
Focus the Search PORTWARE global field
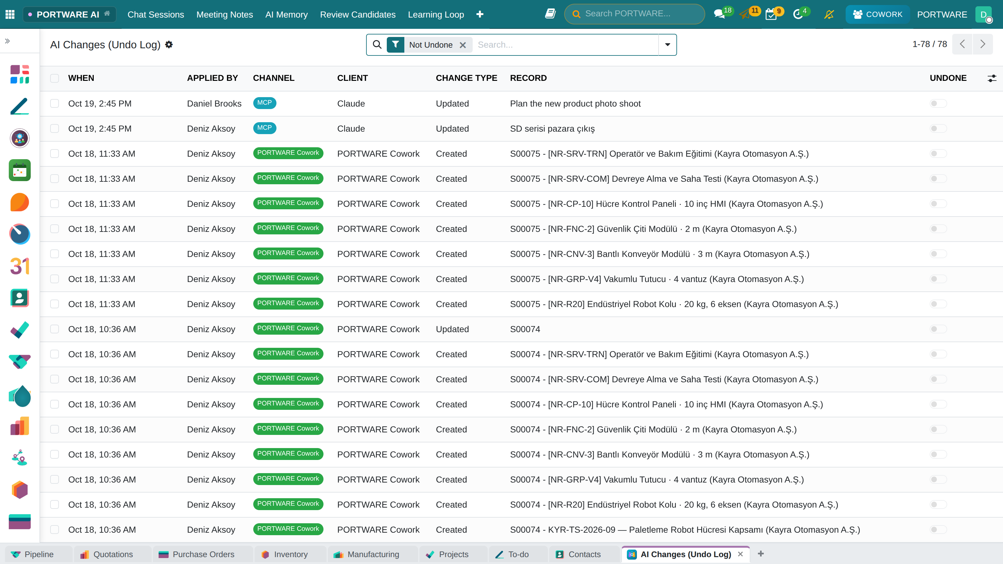coord(635,14)
